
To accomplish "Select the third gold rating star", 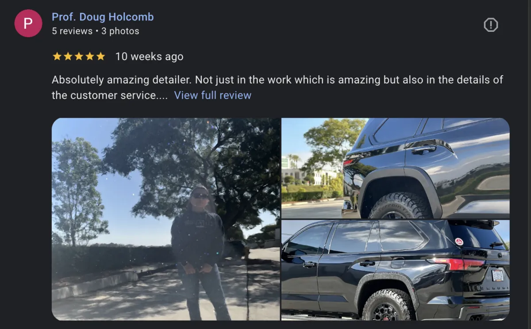I will [x=79, y=57].
